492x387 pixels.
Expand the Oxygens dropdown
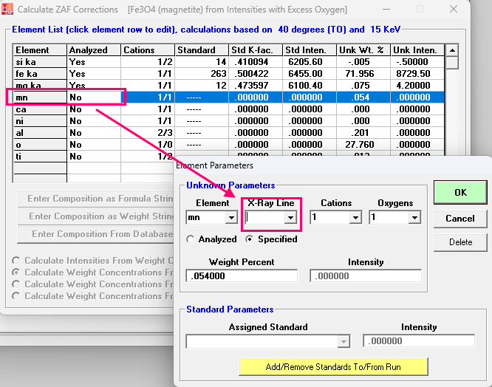(x=414, y=218)
